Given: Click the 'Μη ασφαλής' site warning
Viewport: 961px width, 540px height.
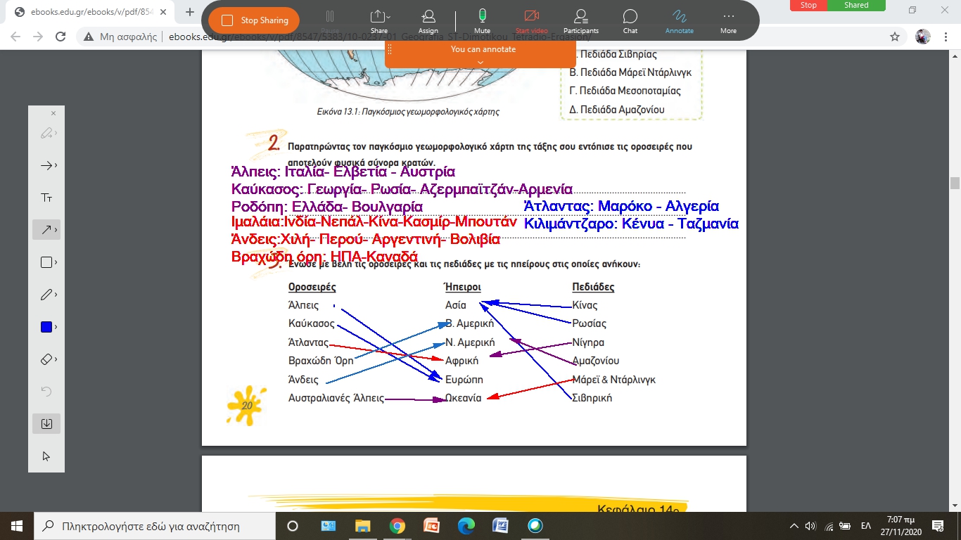Looking at the screenshot, I should coord(121,37).
